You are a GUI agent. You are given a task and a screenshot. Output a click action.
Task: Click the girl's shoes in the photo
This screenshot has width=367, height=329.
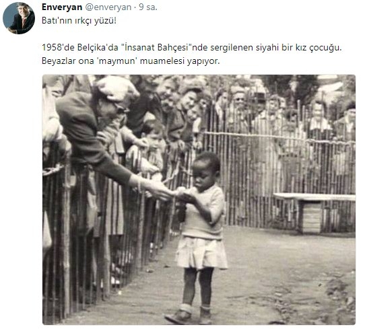pos(189,314)
